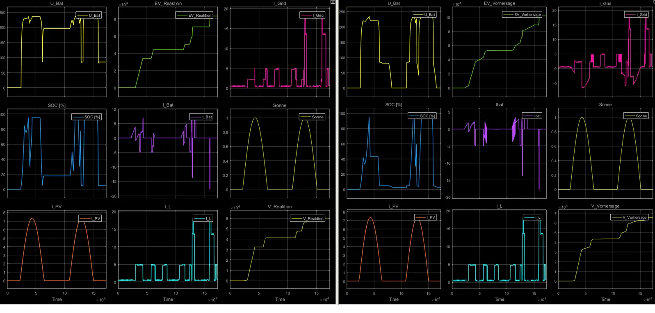Toggle the I_Bat legend entry
655x313 pixels.
(x=201, y=117)
